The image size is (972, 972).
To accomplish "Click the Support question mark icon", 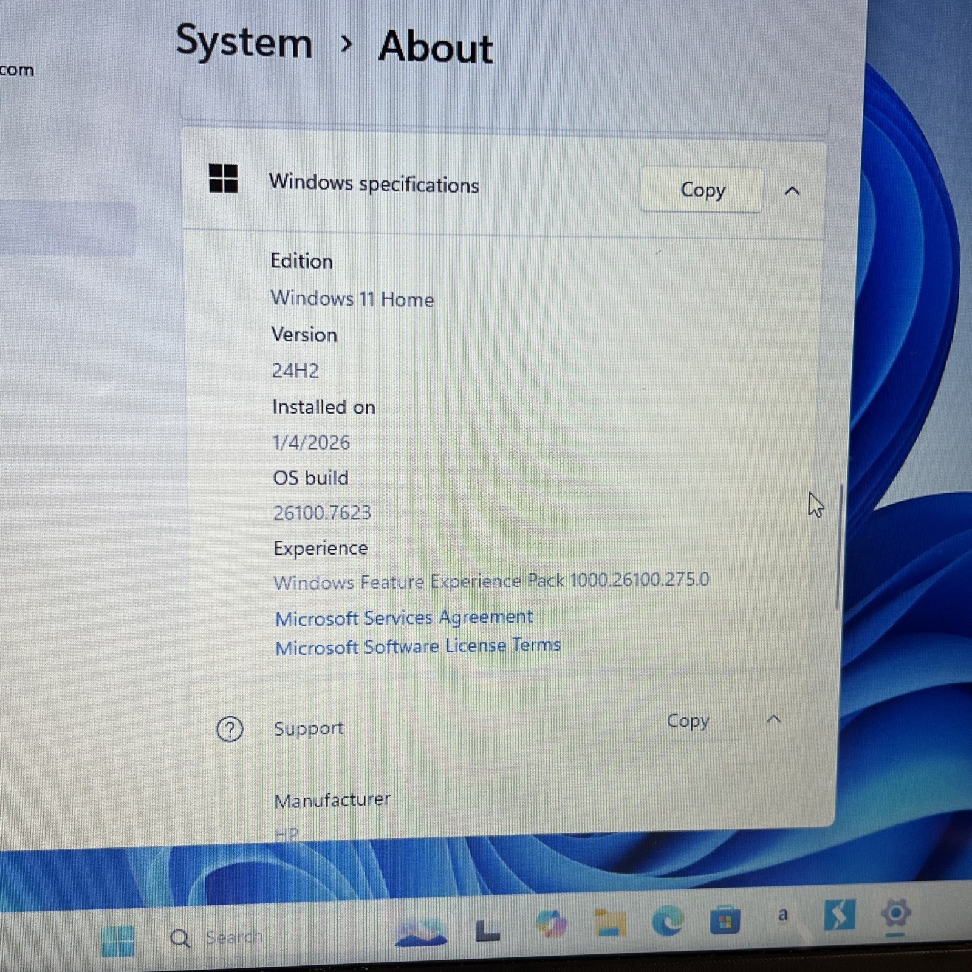I will [x=230, y=729].
